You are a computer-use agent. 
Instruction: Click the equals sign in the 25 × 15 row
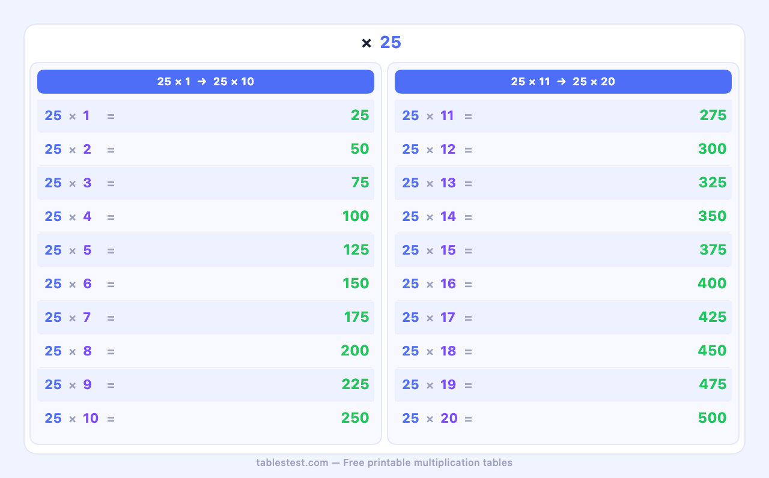[x=468, y=250]
